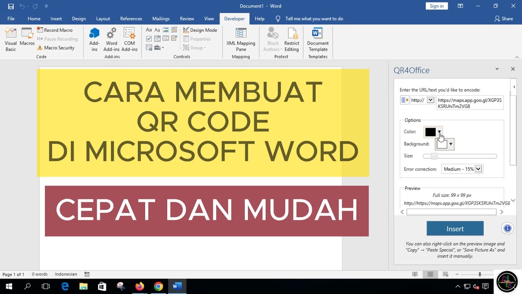Open Firefox from taskbar
The height and width of the screenshot is (294, 522).
click(x=139, y=287)
